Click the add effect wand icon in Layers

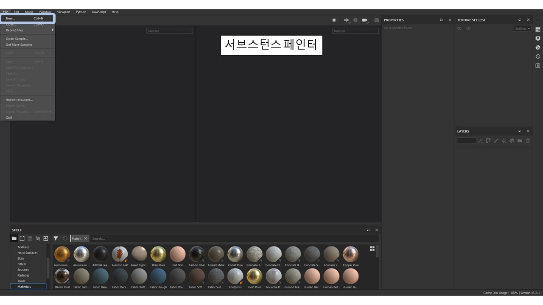click(480, 141)
